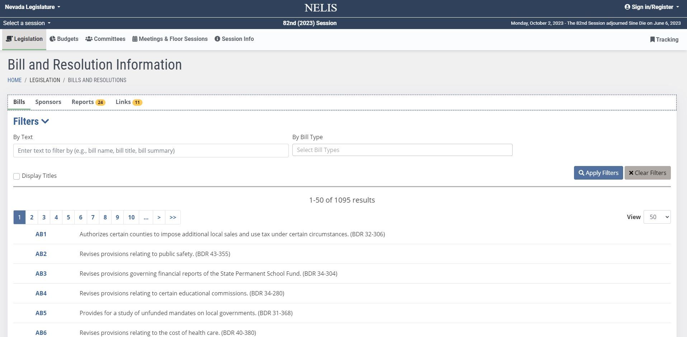687x337 pixels.
Task: Go to results page 10
Action: [131, 217]
